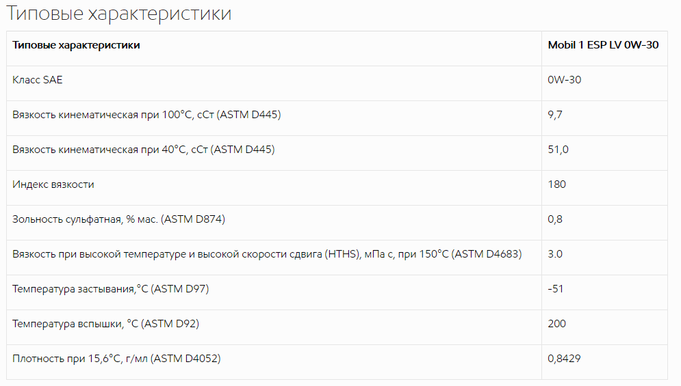This screenshot has width=681, height=386.
Task: Select the HTHS value '3.0'
Action: tap(554, 254)
